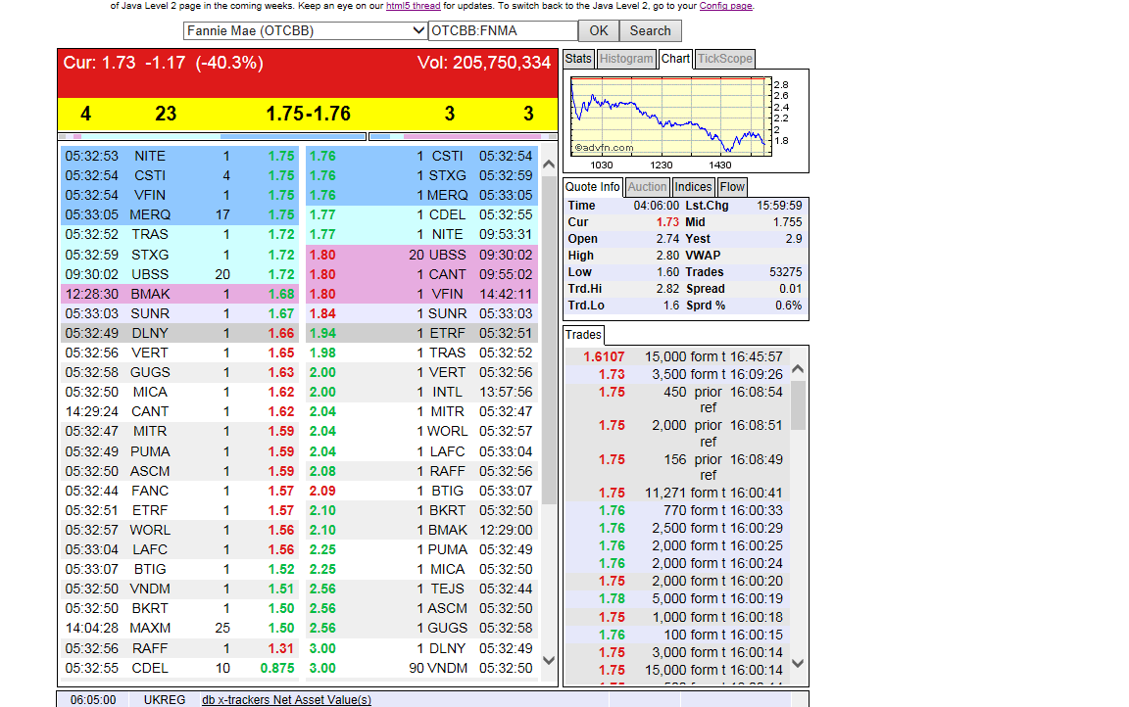Viewport: 1129px width, 707px height.
Task: Select the Trades tab
Action: [x=583, y=335]
